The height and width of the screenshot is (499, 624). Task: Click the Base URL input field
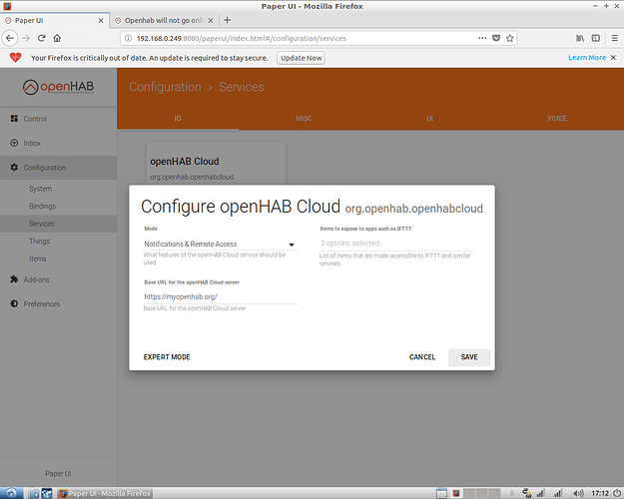pos(220,296)
